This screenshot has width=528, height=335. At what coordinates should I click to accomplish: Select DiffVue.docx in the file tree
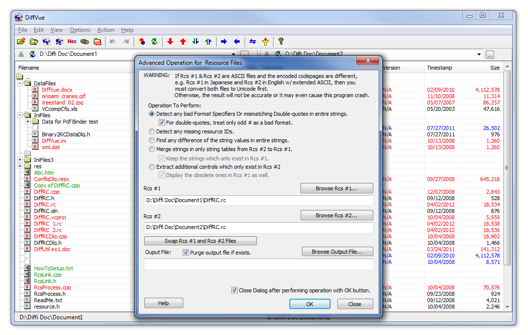pos(57,90)
